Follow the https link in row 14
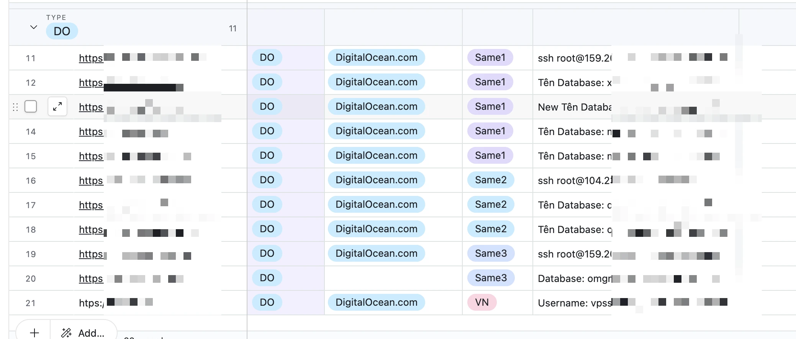This screenshot has height=339, width=796. 91,132
